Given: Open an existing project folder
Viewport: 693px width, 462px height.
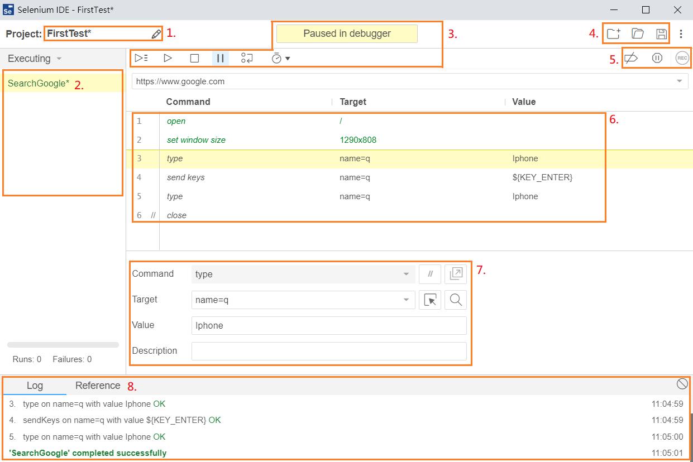Looking at the screenshot, I should 638,33.
